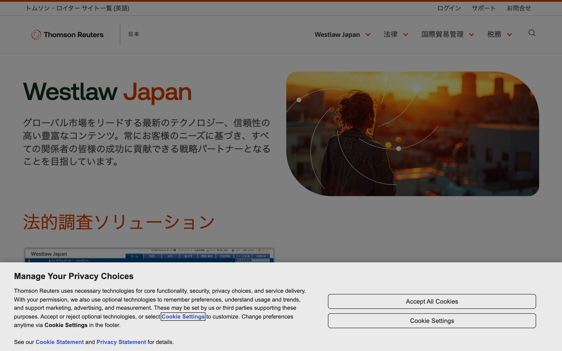The width and height of the screenshot is (562, 351).
Task: Click the Westlaw Japan product screenshot thumbnail
Action: pyautogui.click(x=149, y=255)
